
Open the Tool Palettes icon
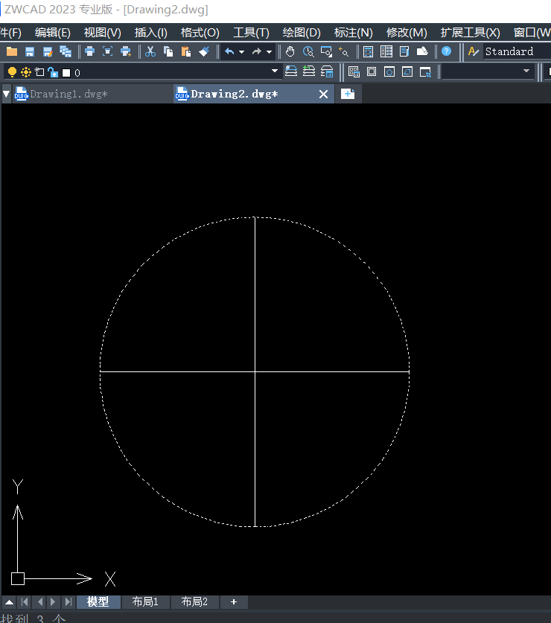[404, 51]
